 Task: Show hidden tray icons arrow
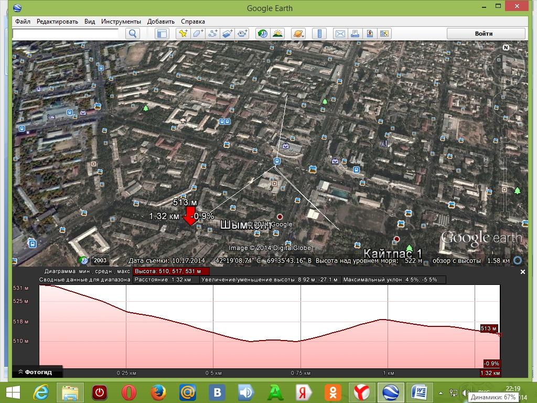(441, 393)
